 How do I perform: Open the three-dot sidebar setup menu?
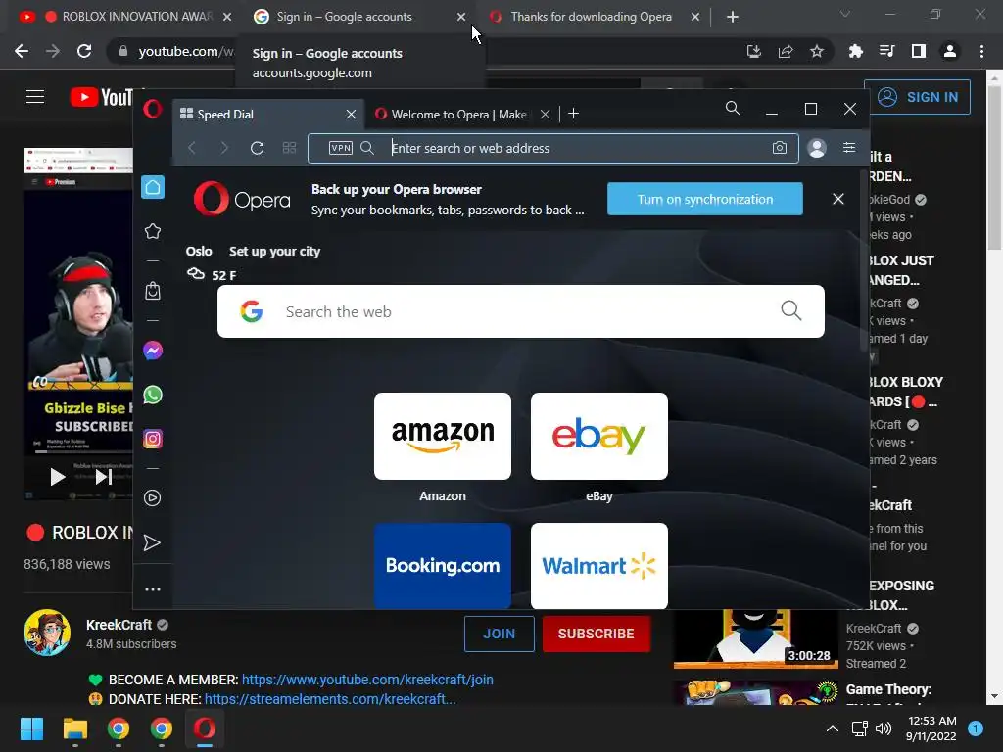pos(153,588)
